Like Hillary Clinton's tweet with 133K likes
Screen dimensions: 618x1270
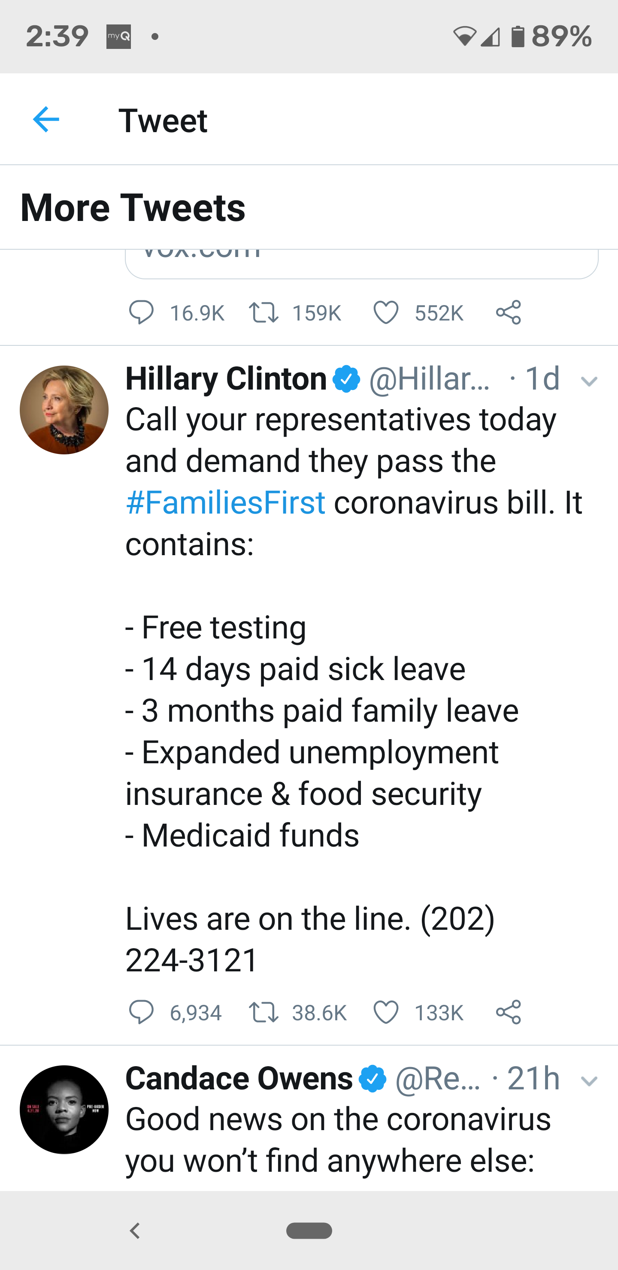385,1013
